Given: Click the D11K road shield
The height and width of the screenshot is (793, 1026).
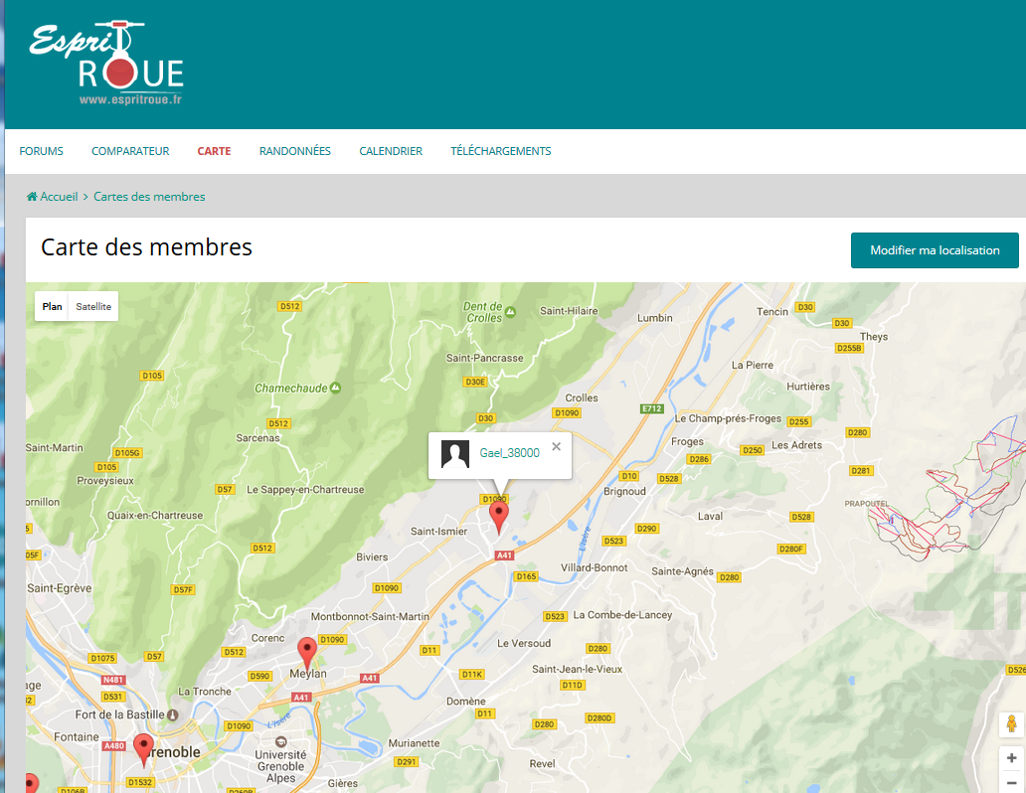Looking at the screenshot, I should click(472, 674).
